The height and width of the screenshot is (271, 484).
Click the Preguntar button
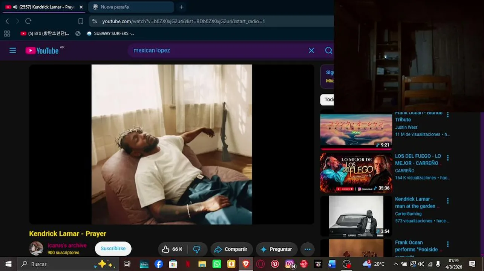click(277, 249)
